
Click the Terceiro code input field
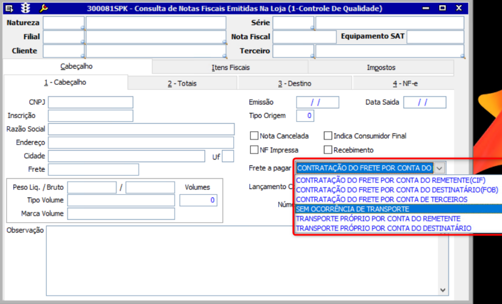293,51
